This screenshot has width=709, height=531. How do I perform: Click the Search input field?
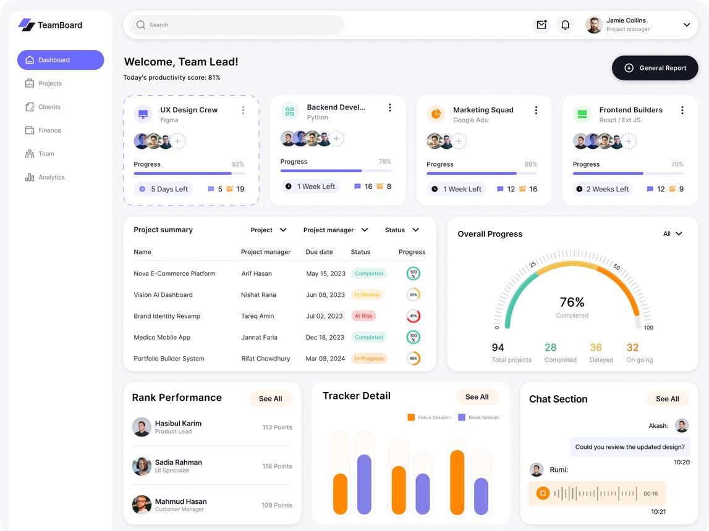tap(238, 25)
